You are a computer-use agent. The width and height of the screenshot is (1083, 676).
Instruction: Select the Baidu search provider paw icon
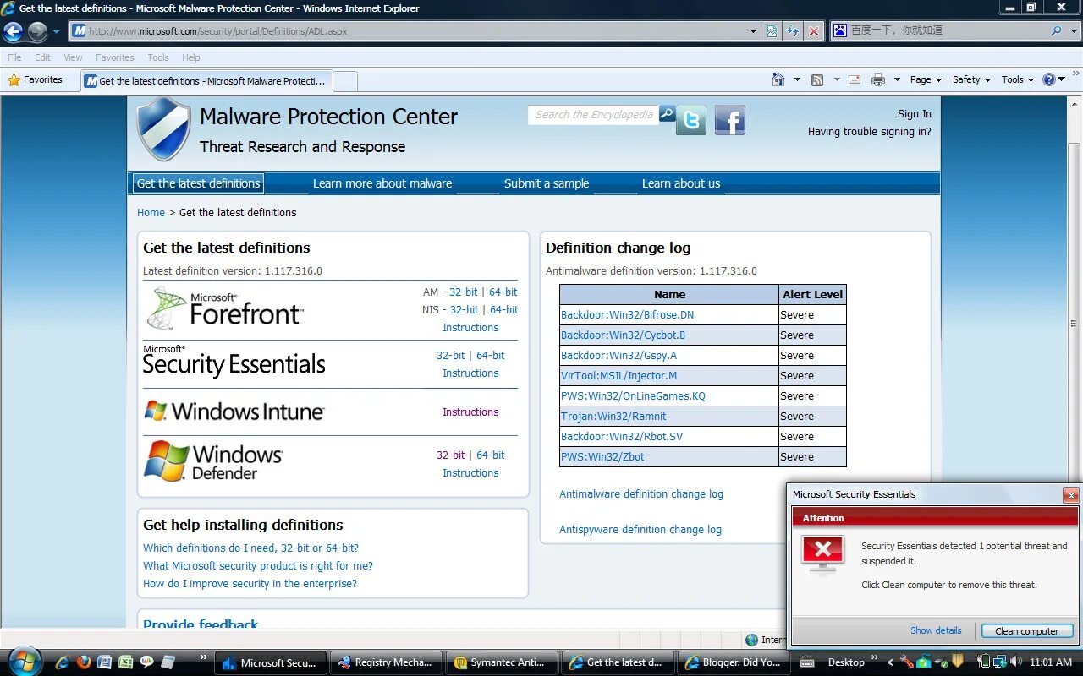tap(840, 30)
